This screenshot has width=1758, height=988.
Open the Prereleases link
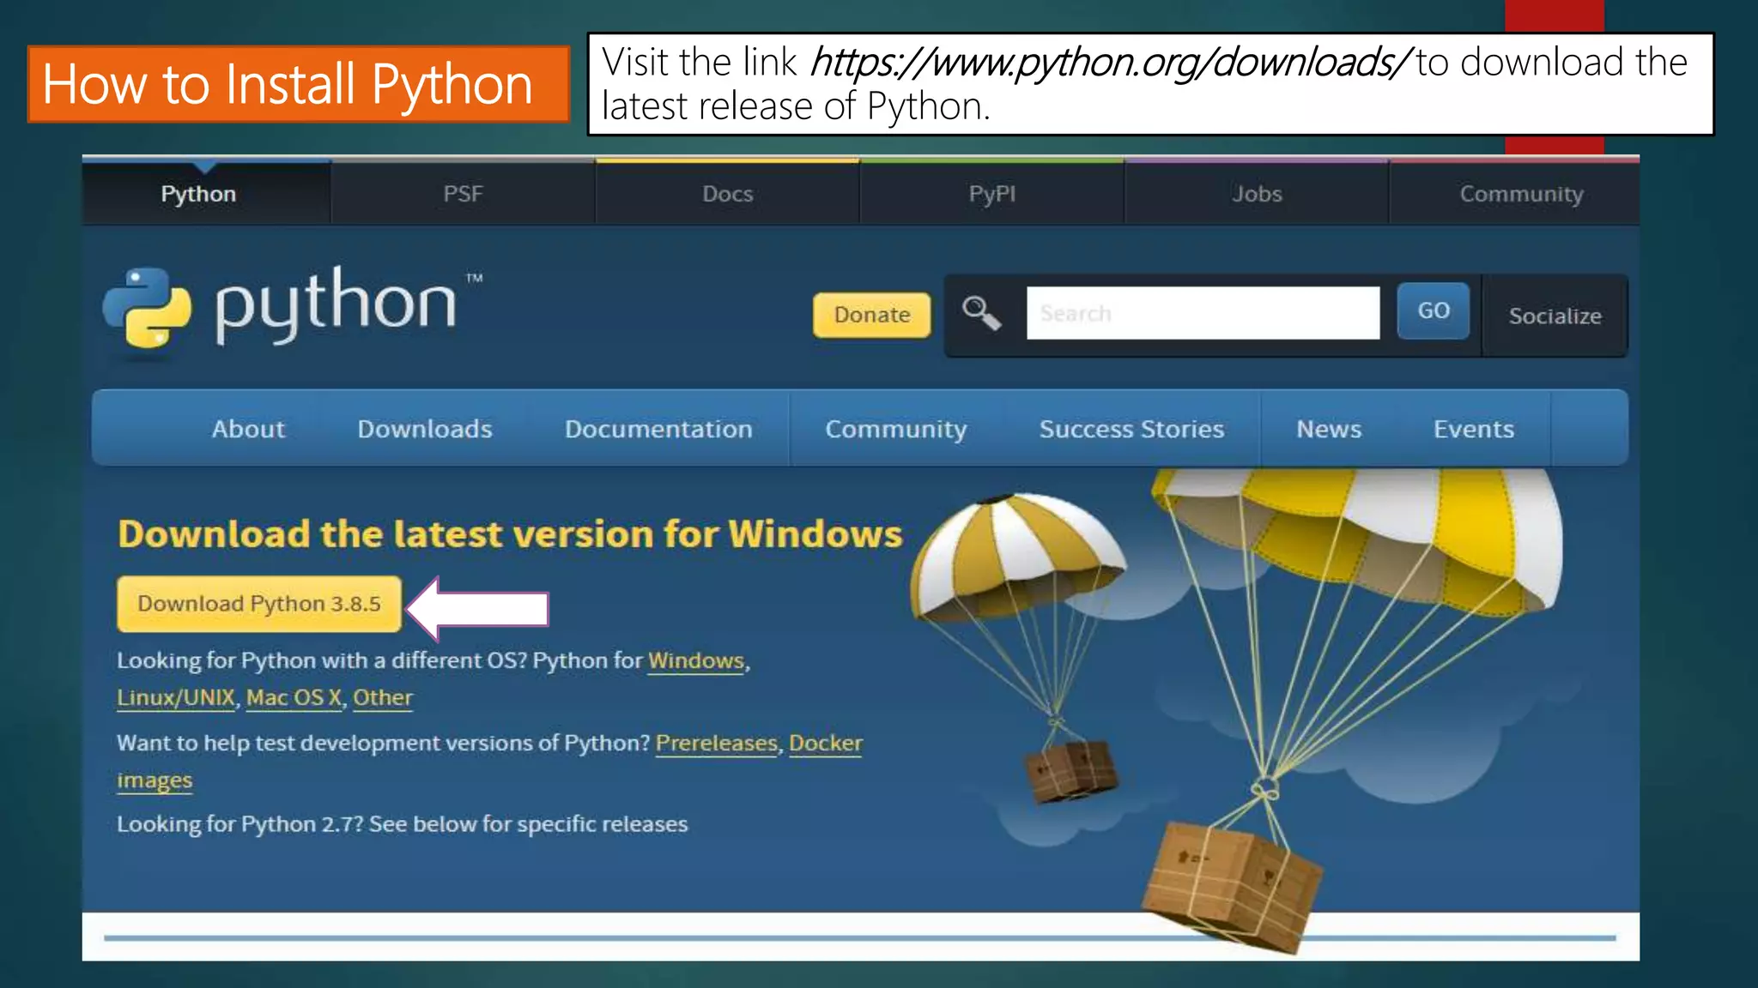point(716,743)
